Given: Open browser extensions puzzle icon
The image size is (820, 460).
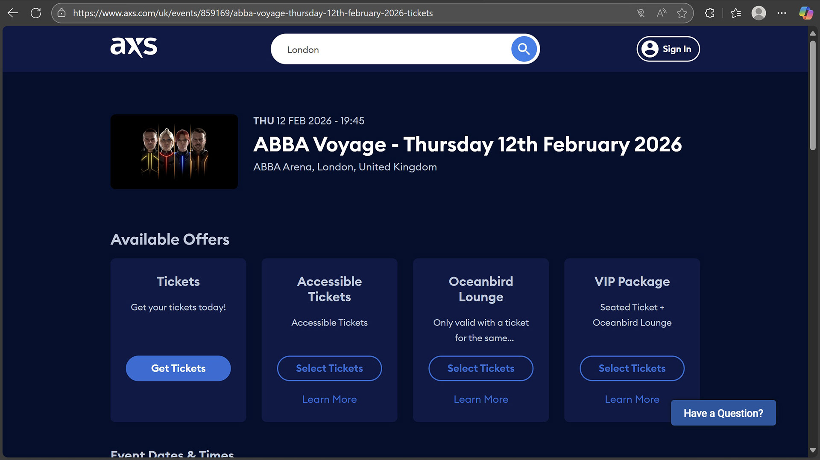Looking at the screenshot, I should [709, 13].
